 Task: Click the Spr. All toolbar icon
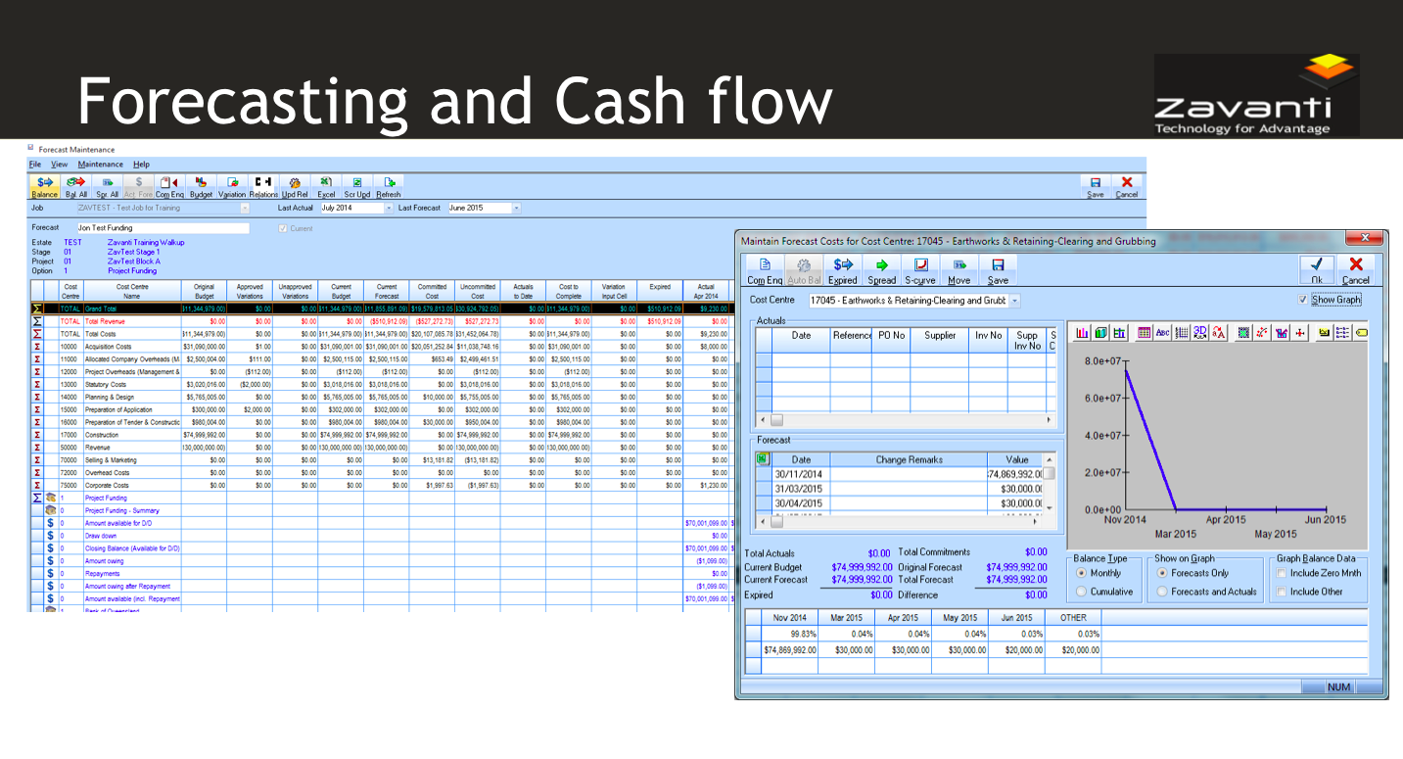click(x=108, y=187)
